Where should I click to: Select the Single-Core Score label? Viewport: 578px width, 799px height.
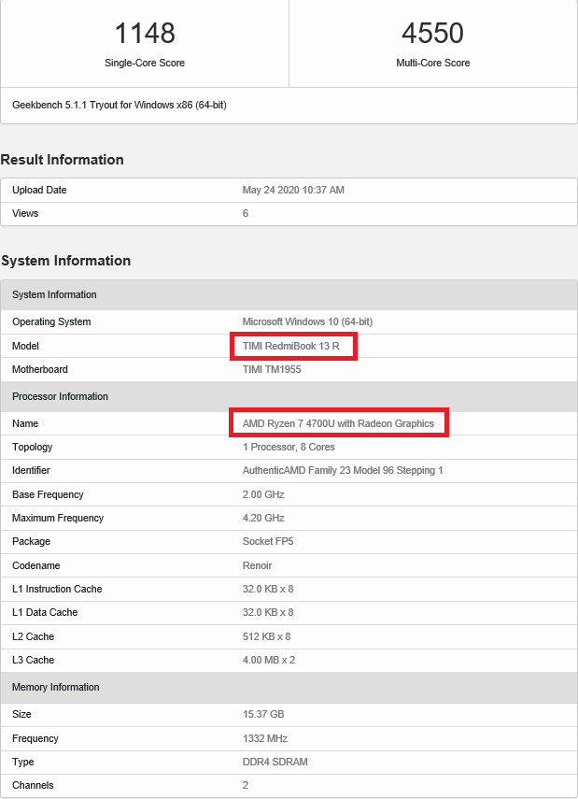point(145,63)
